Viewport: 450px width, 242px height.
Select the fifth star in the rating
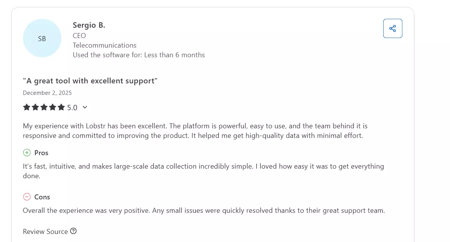[62, 107]
